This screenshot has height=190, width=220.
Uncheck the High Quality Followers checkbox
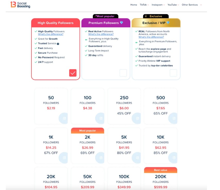click(x=73, y=73)
